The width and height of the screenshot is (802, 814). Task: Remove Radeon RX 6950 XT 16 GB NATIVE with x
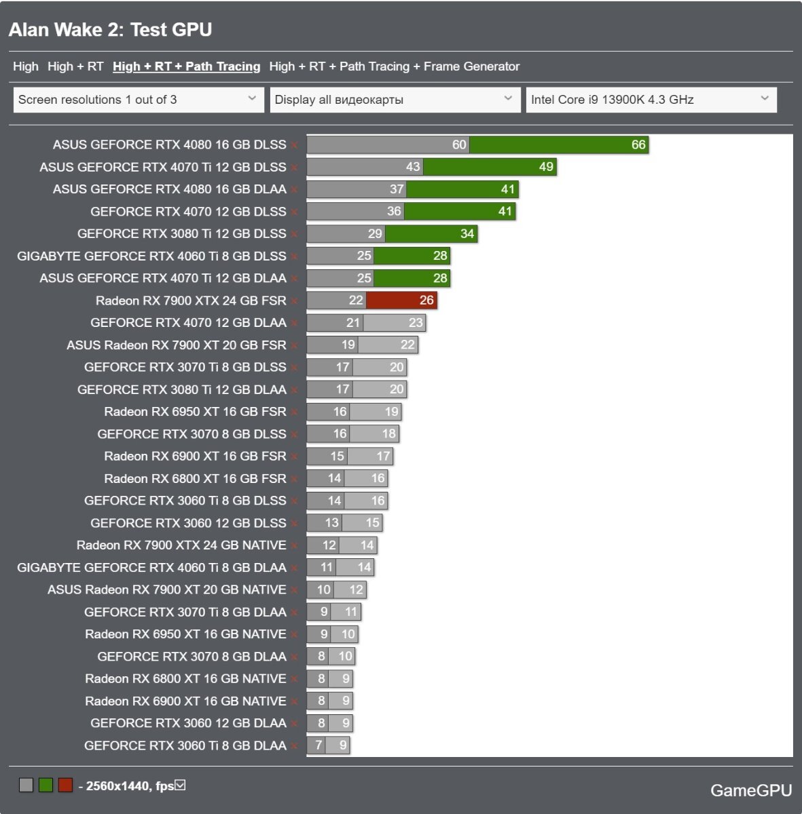[294, 635]
